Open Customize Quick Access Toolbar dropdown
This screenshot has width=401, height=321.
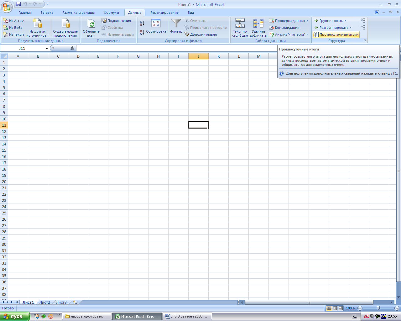(48, 4)
